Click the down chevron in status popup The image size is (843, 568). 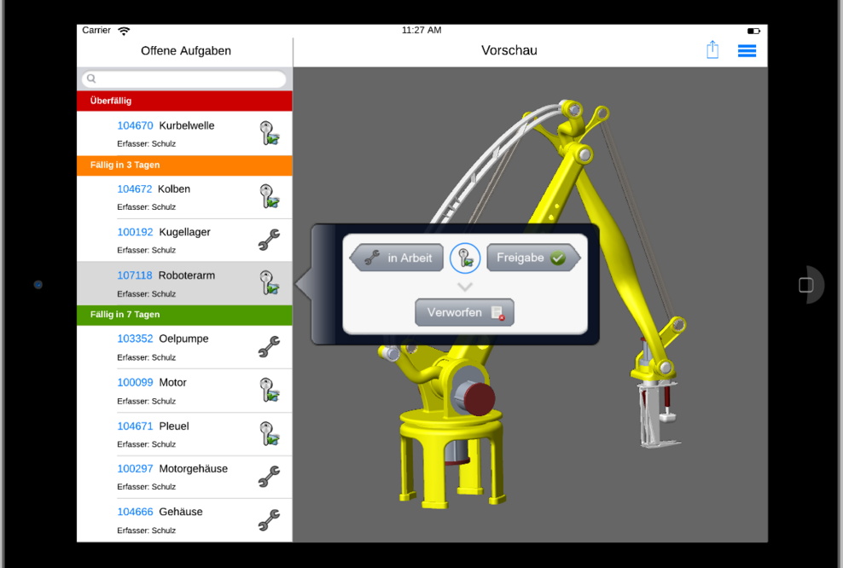pos(465,287)
